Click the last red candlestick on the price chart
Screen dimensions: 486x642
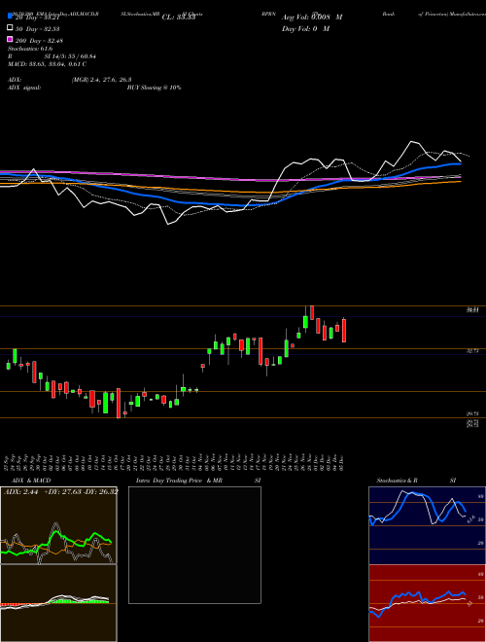pos(344,331)
